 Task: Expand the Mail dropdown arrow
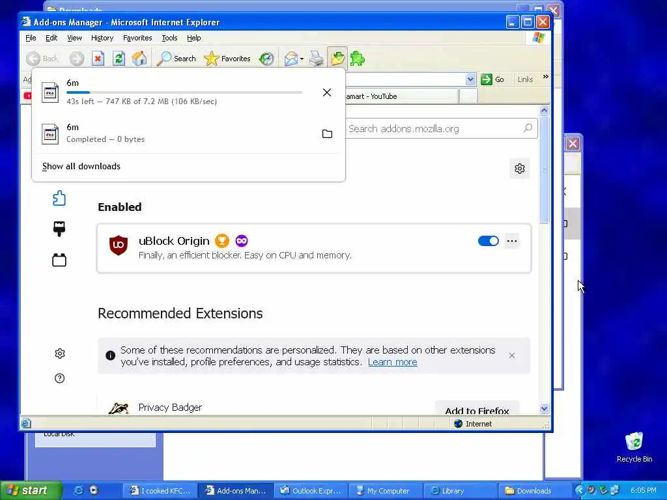[x=302, y=59]
